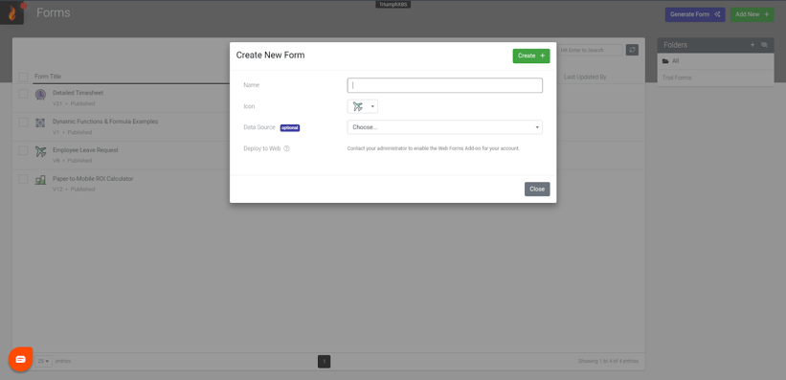
Task: Tick the Detailed Timesheet checkbox
Action: [x=23, y=94]
